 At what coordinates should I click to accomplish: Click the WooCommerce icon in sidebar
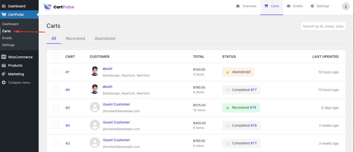3,57
